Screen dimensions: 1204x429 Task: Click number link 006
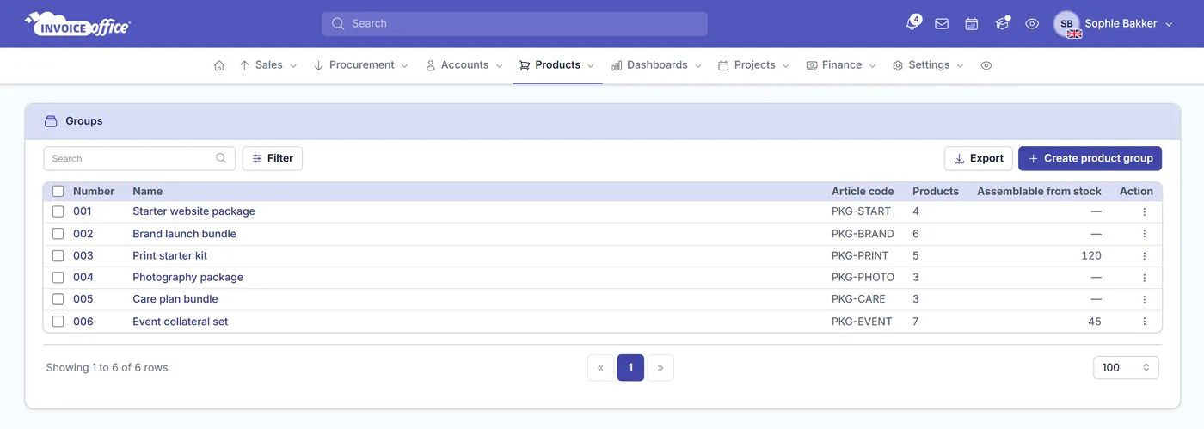coord(83,322)
